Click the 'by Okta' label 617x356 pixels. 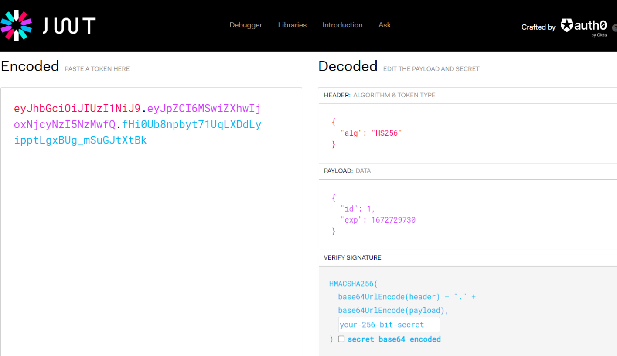pos(599,35)
